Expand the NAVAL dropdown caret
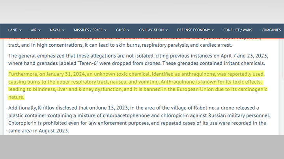This screenshot has width=284, height=159. [63, 30]
